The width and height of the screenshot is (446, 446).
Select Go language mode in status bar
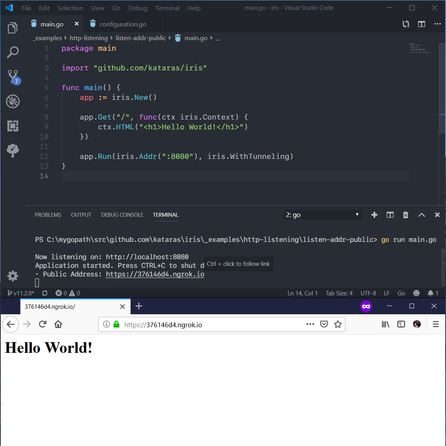coord(401,293)
